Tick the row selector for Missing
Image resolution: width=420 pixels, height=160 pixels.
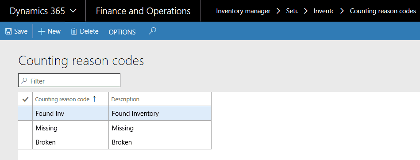tap(25, 128)
